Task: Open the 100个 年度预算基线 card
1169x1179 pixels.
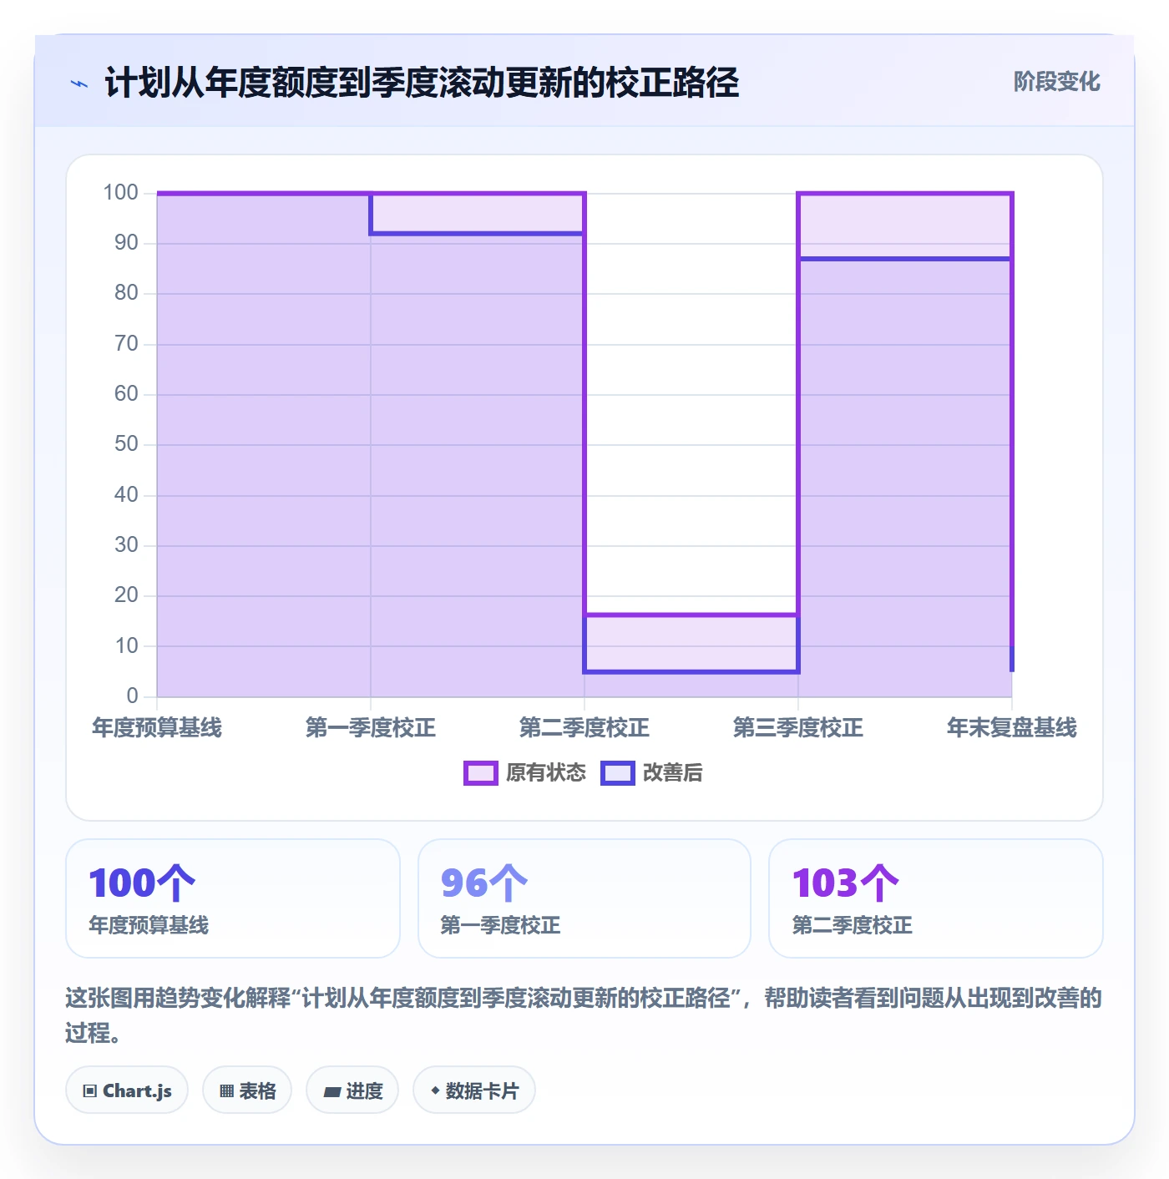Action: (x=233, y=898)
